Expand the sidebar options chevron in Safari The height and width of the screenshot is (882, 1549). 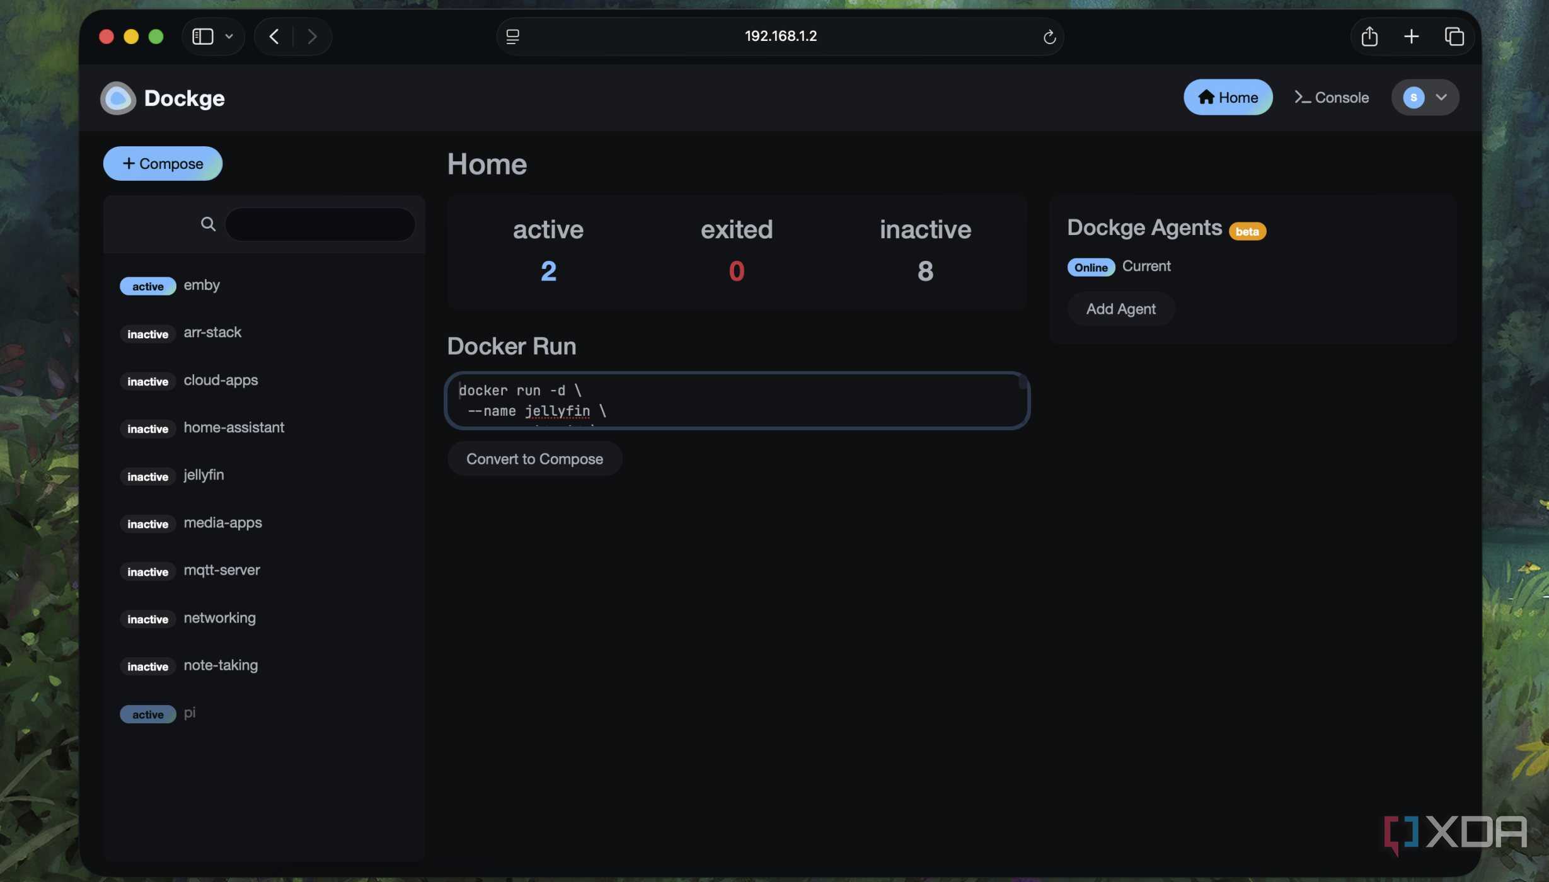(229, 37)
